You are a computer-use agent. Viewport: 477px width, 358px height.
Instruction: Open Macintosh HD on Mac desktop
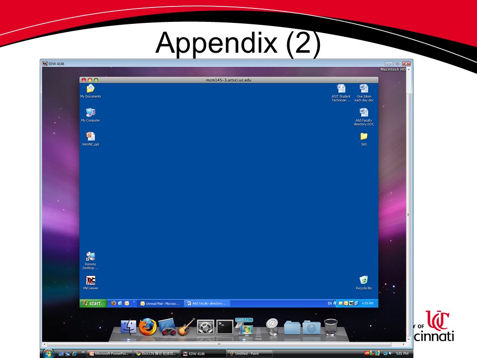[x=393, y=70]
